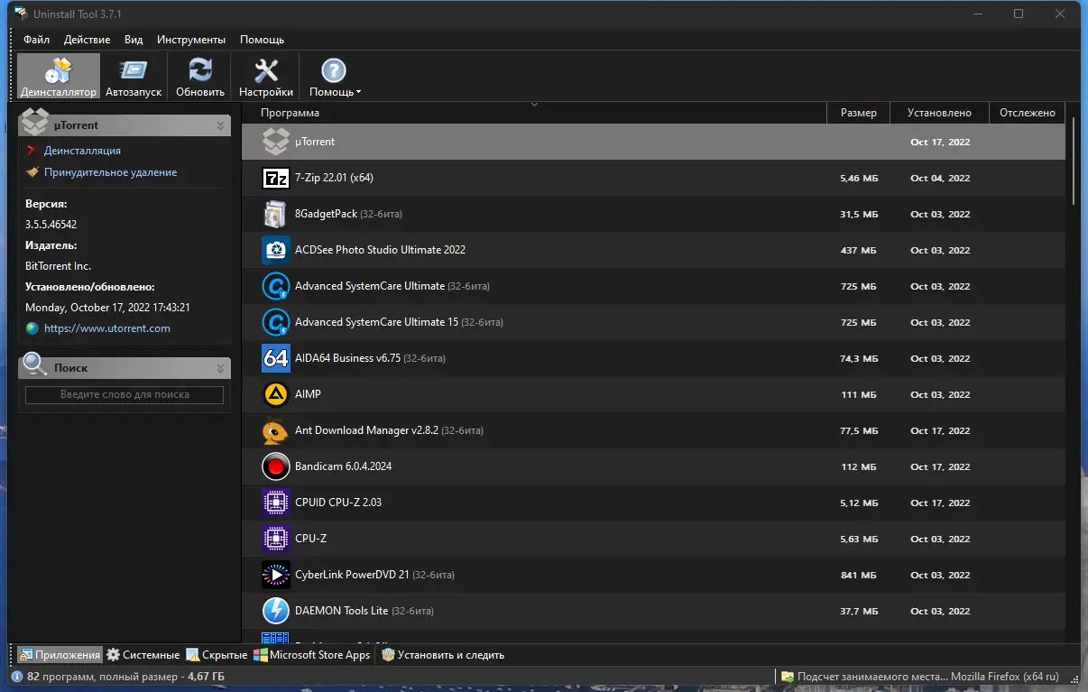Switch to the Приложения tab
Screen dimensions: 1088x692
pos(60,655)
